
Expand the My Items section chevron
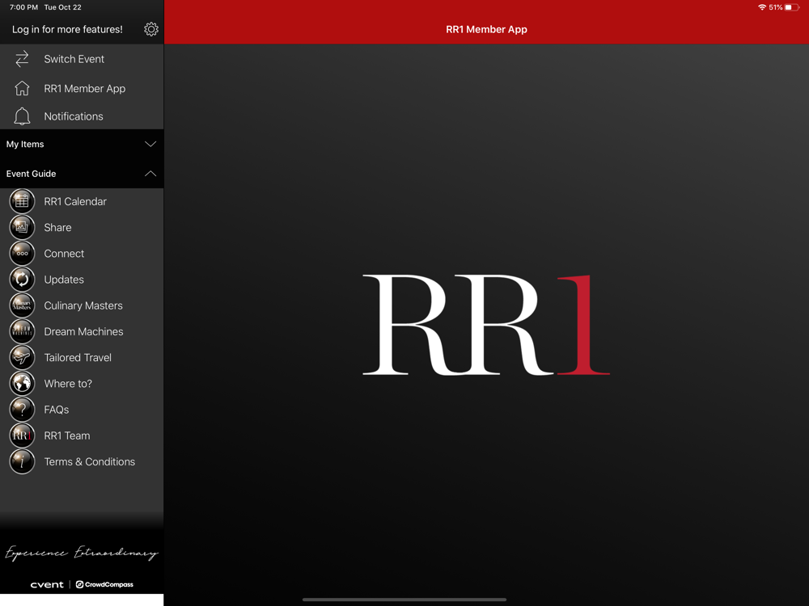coord(150,145)
